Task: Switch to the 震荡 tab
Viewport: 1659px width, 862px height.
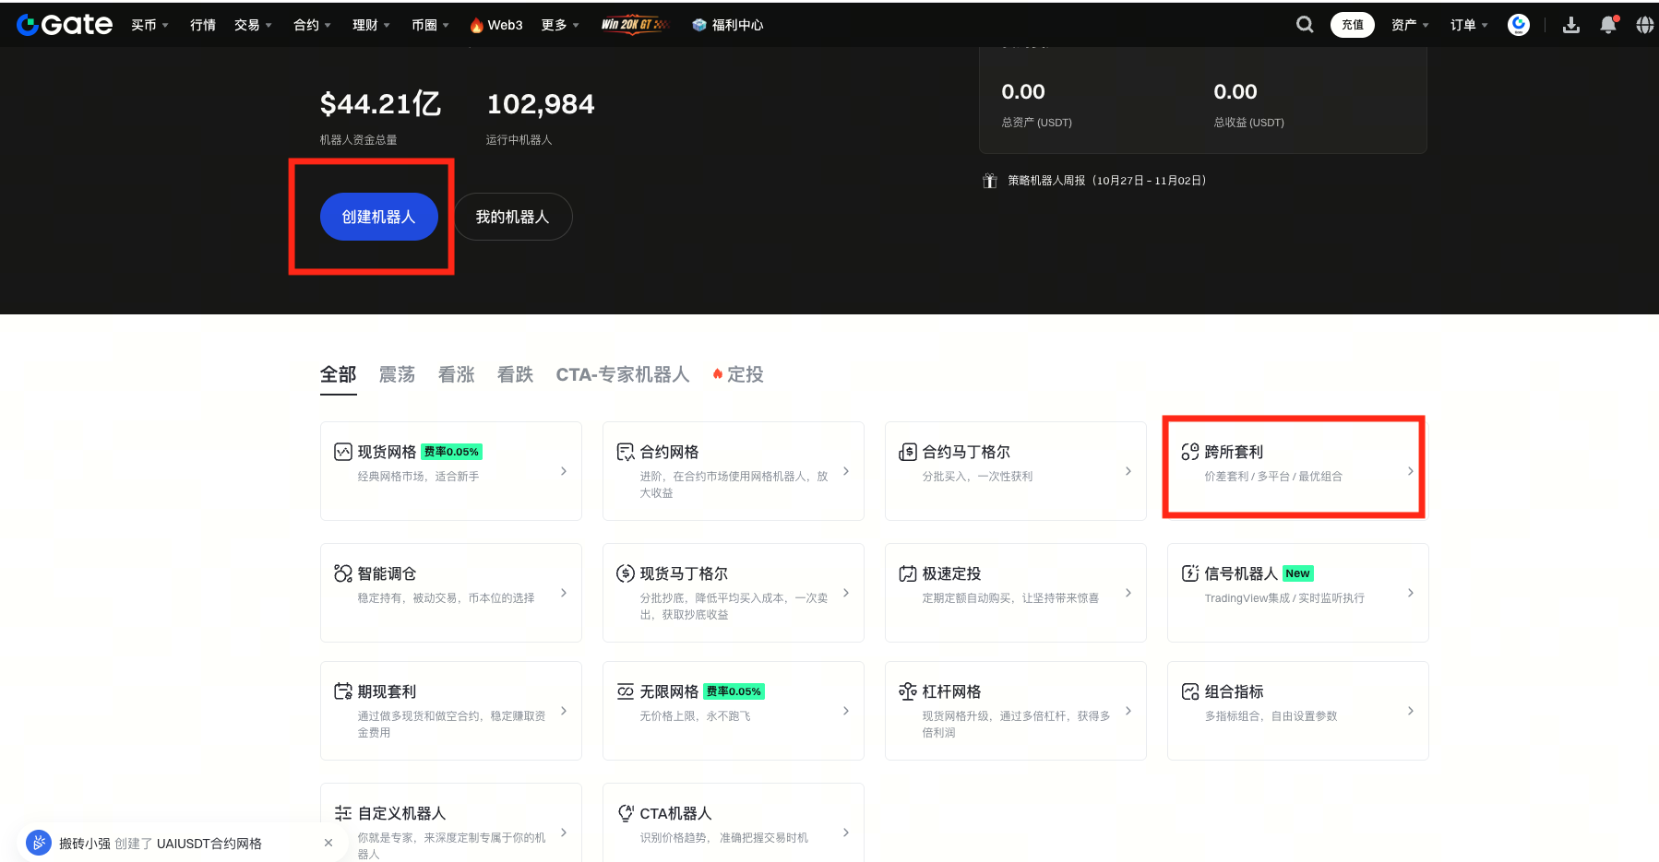Action: click(397, 374)
